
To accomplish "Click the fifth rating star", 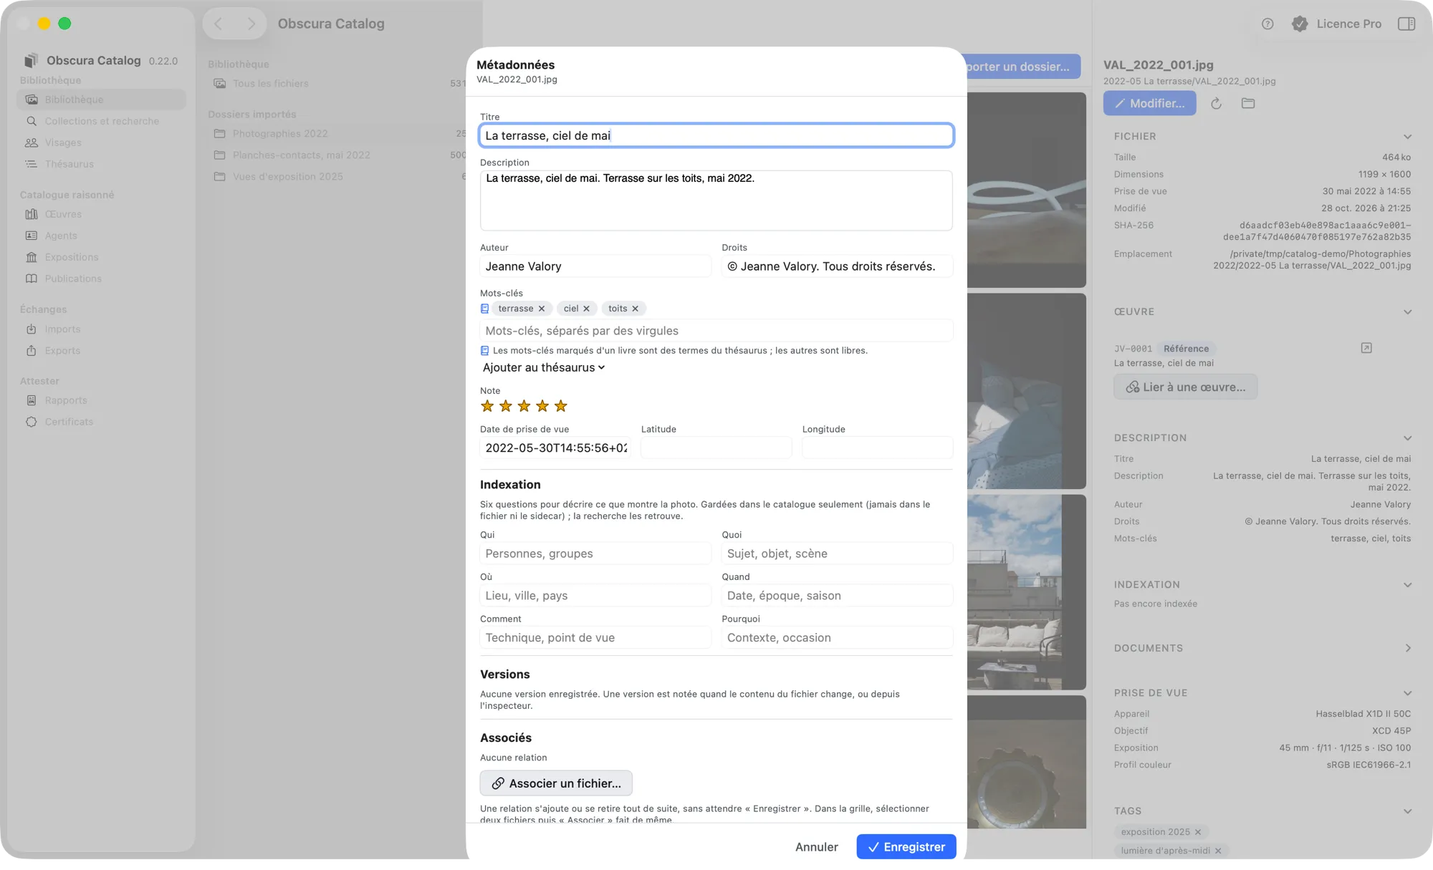I will tap(561, 406).
